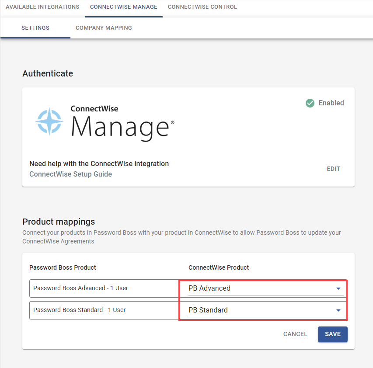This screenshot has width=373, height=368.
Task: Click Password Boss Advanced - 1 User field
Action: click(x=104, y=288)
